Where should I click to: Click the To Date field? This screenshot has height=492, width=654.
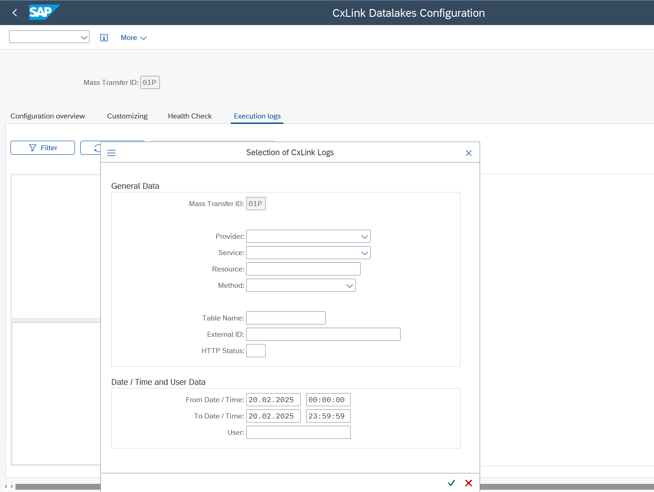[x=273, y=416]
